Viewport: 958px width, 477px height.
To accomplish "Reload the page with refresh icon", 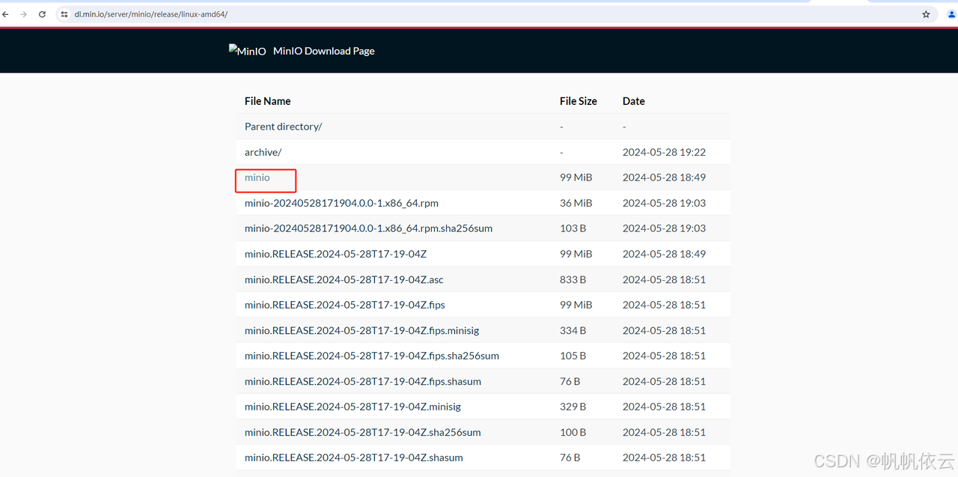I will [x=42, y=14].
